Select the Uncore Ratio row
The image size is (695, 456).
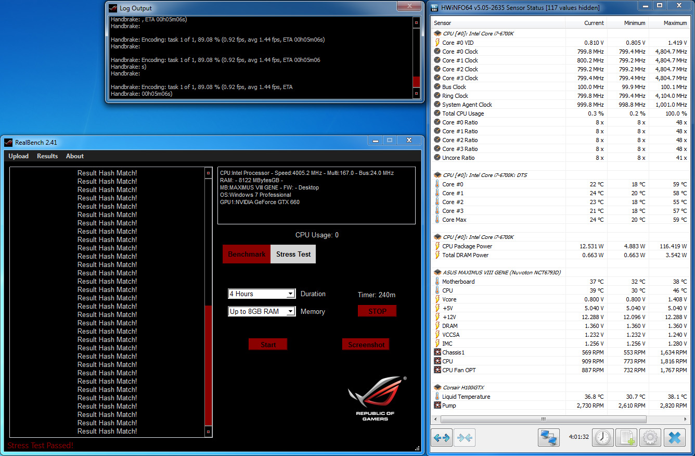(x=561, y=158)
